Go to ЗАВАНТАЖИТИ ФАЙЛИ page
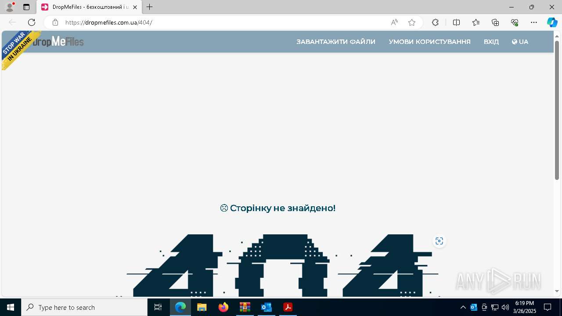 coord(336,42)
